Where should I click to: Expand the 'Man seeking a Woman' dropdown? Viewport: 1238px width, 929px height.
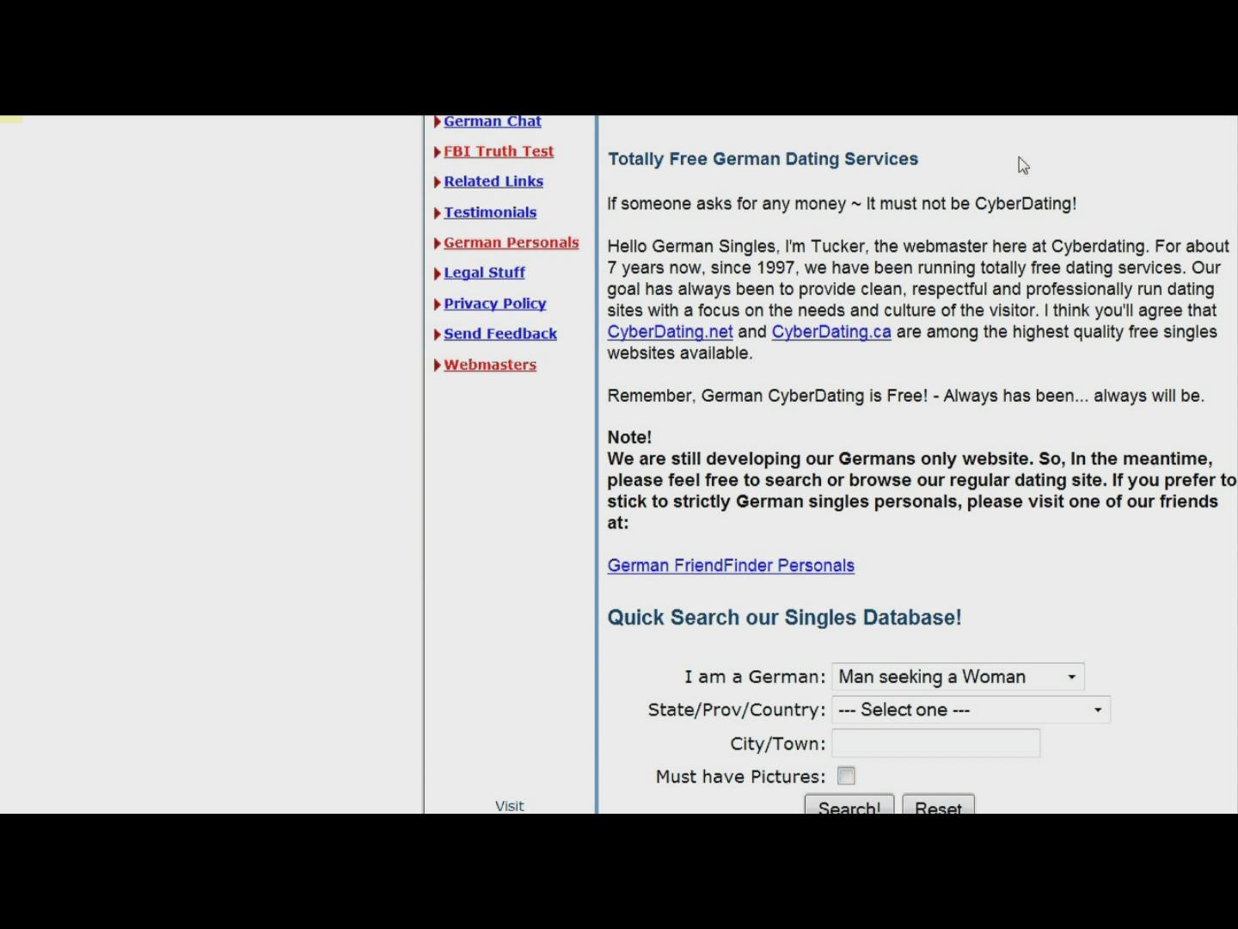pos(958,677)
